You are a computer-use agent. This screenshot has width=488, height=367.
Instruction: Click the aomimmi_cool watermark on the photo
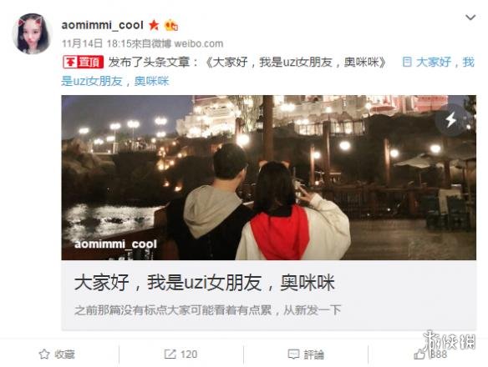click(x=115, y=244)
